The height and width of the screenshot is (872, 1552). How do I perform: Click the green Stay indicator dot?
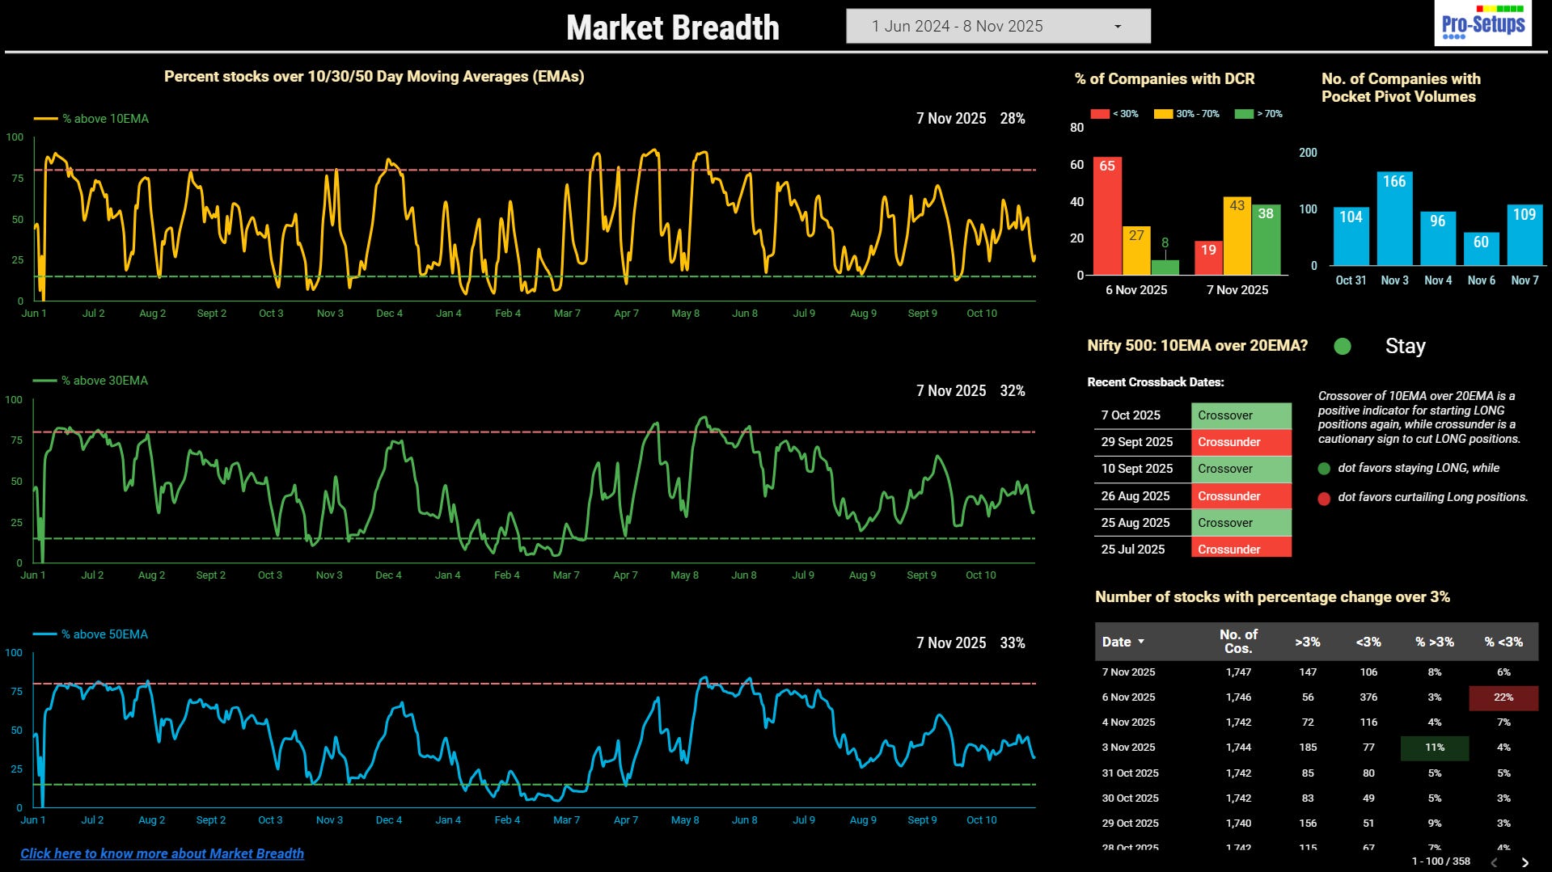pyautogui.click(x=1343, y=346)
